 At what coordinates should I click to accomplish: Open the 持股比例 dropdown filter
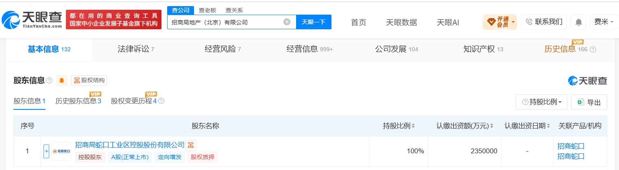pyautogui.click(x=541, y=102)
